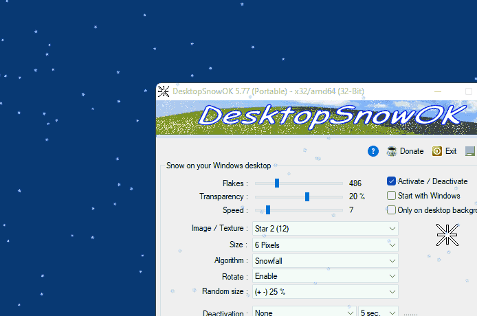Toggle Activate / Deactivate checkbox
The width and height of the screenshot is (477, 316).
[x=391, y=181]
